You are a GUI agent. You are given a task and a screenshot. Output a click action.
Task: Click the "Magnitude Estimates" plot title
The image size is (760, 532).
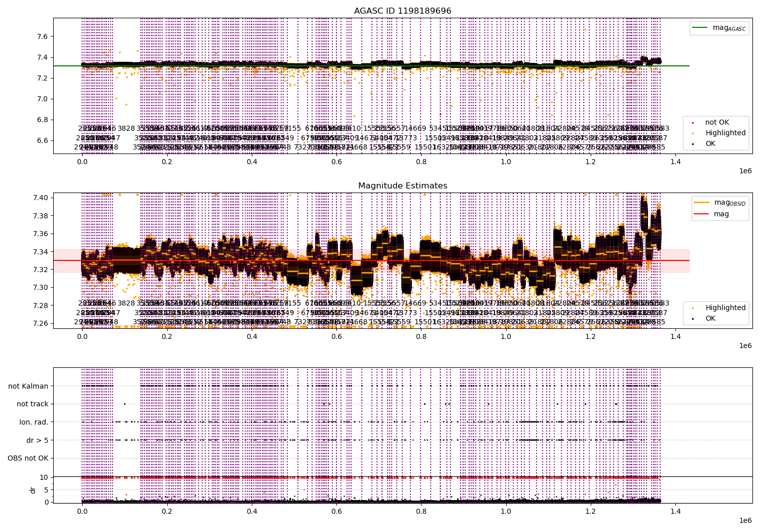click(x=403, y=186)
